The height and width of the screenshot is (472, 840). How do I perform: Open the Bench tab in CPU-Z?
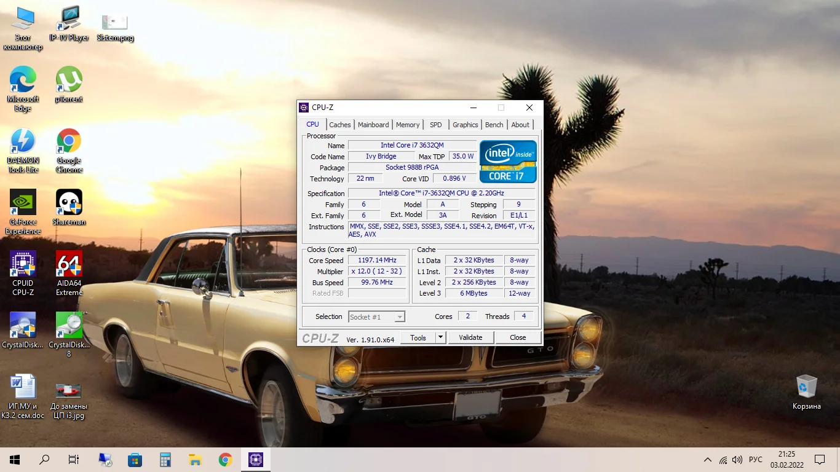tap(494, 125)
